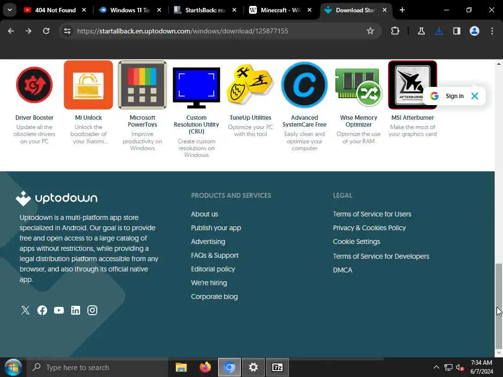Bookmark this page with star icon

[x=370, y=31]
